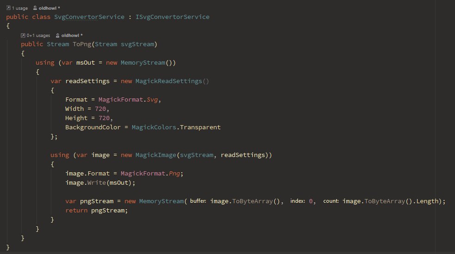Click the property 'BackgroundColor'
Screen dimensions: 455x254
point(93,127)
